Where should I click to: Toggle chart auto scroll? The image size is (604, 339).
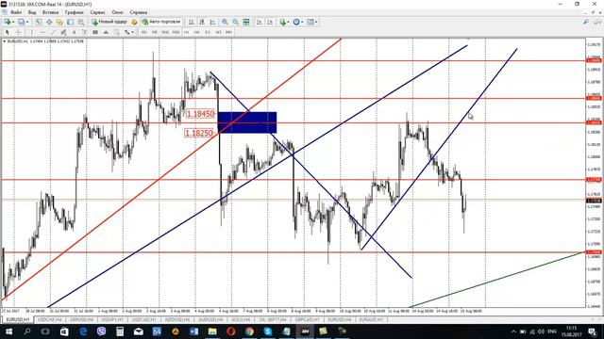pos(260,22)
